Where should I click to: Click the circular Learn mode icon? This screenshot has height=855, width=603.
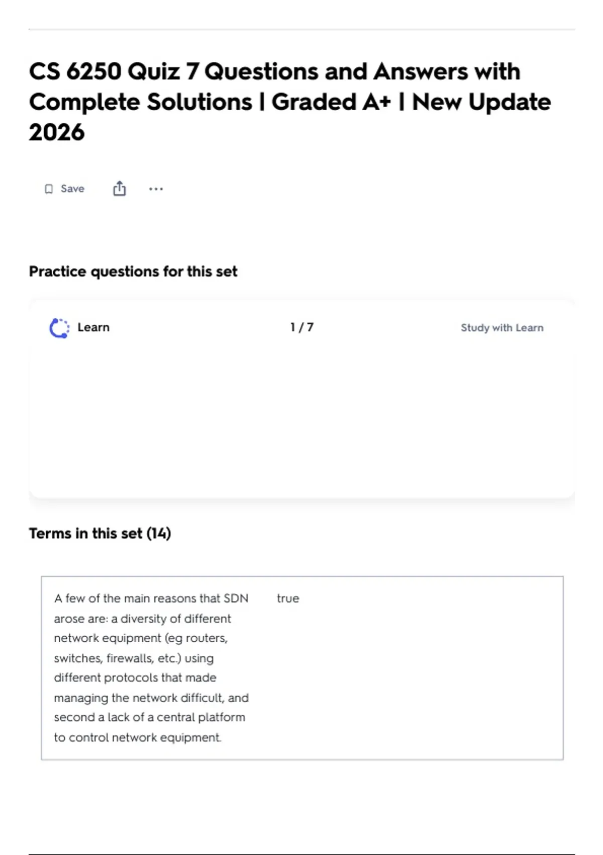[59, 328]
